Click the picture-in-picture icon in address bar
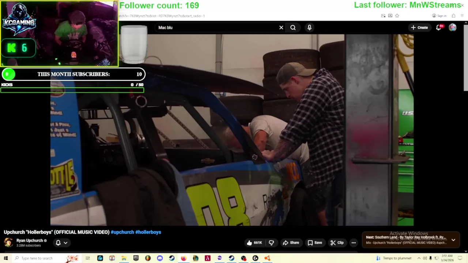Viewport: 468px width, 263px height. (383, 16)
